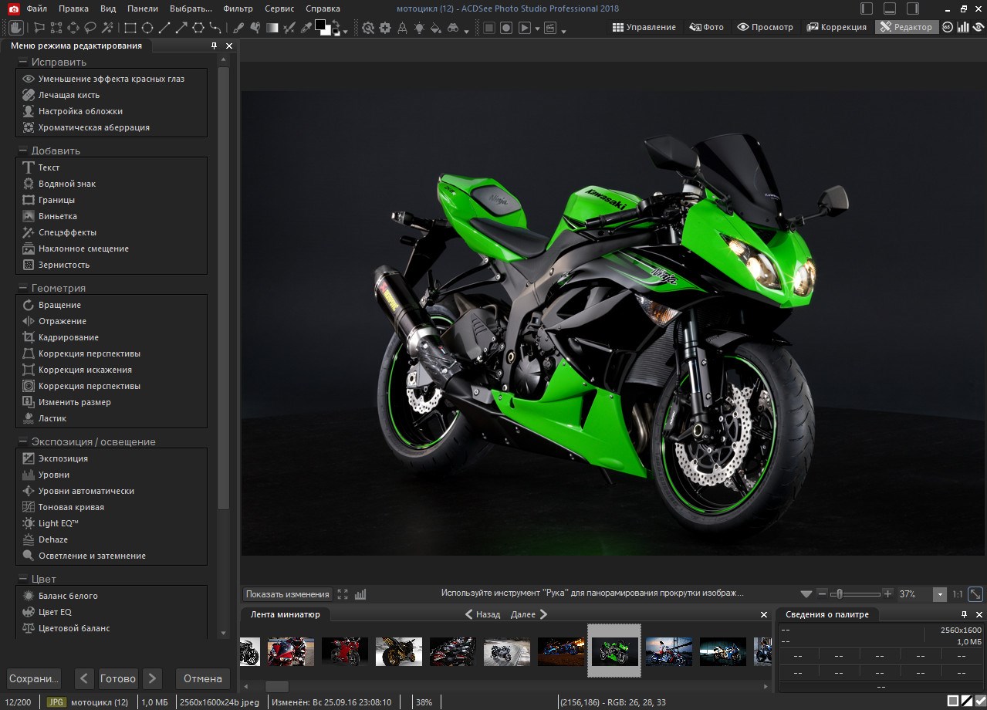Show the histogram below the image
The width and height of the screenshot is (987, 710).
tap(360, 594)
